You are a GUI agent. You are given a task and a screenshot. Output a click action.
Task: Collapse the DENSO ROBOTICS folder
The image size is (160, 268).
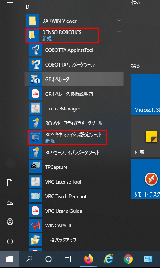coord(119,32)
